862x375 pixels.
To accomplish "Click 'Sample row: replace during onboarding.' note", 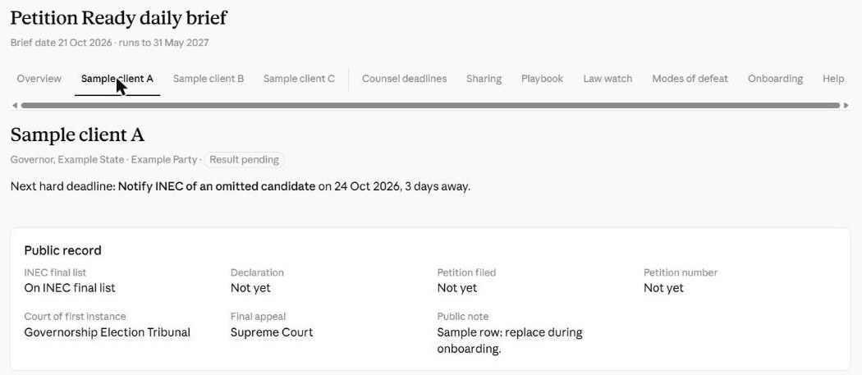I will coord(510,341).
